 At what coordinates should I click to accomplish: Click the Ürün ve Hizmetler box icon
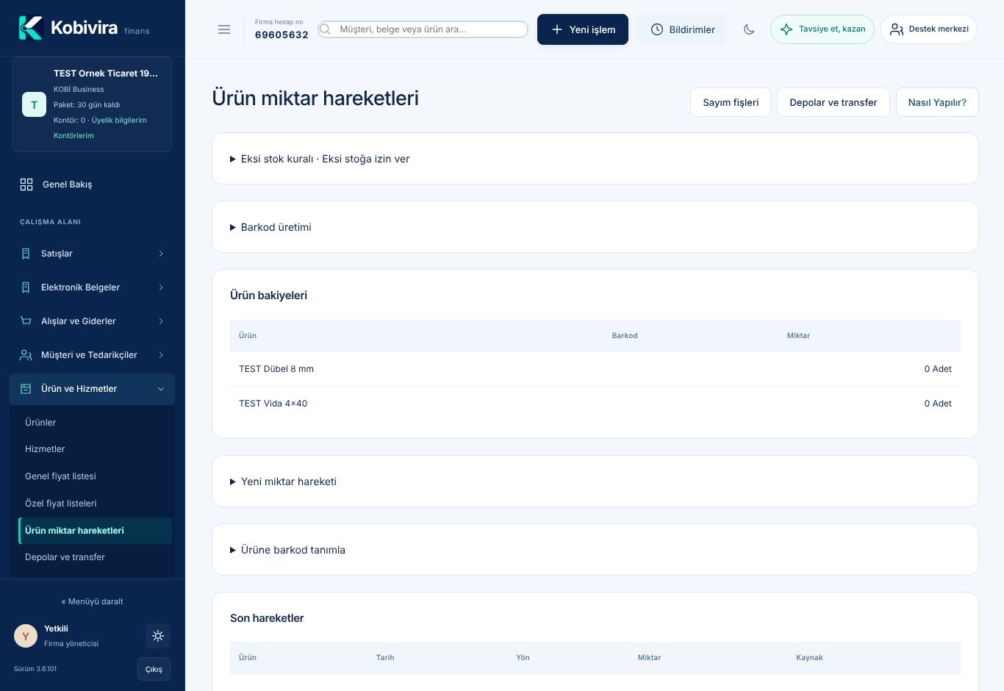click(x=26, y=389)
